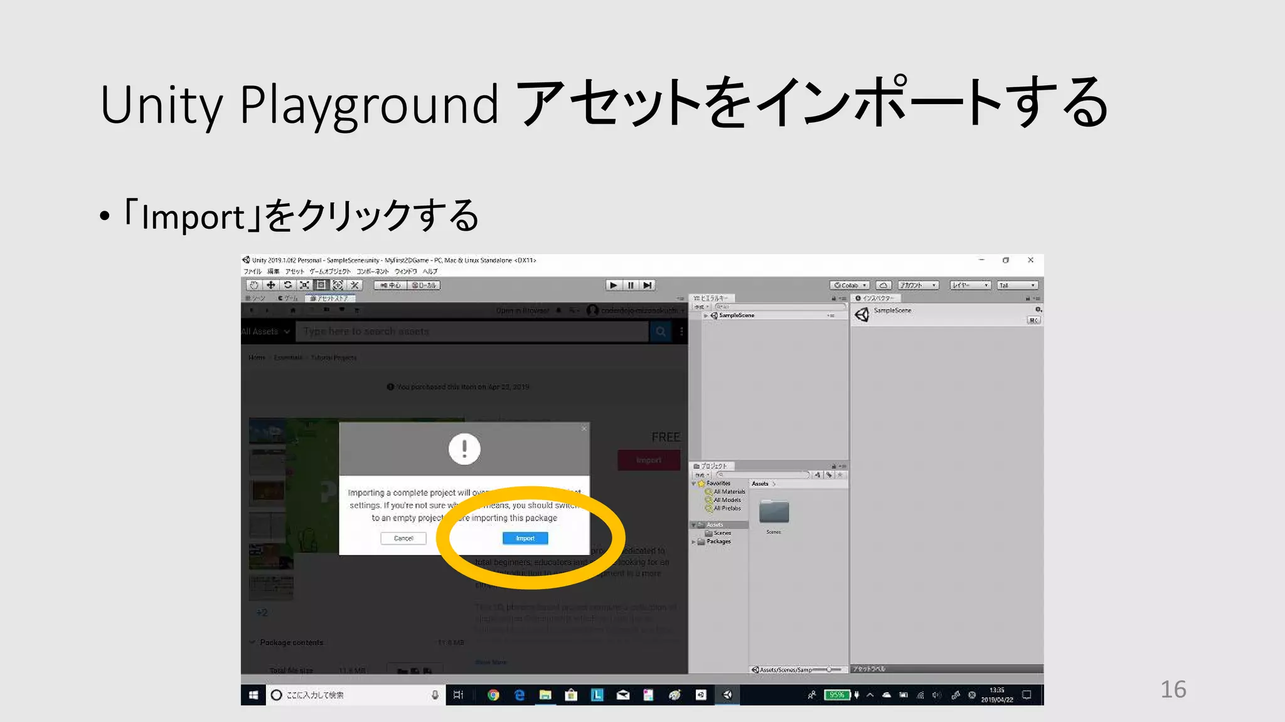Close the import warning dialog with X
The height and width of the screenshot is (722, 1285).
[x=584, y=429]
